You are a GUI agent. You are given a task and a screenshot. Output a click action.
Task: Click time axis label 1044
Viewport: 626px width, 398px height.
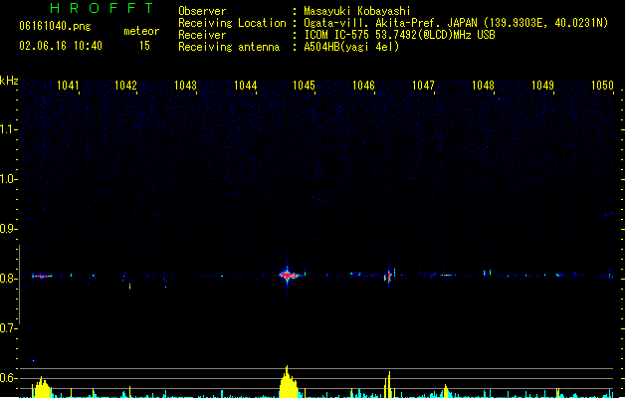point(245,86)
